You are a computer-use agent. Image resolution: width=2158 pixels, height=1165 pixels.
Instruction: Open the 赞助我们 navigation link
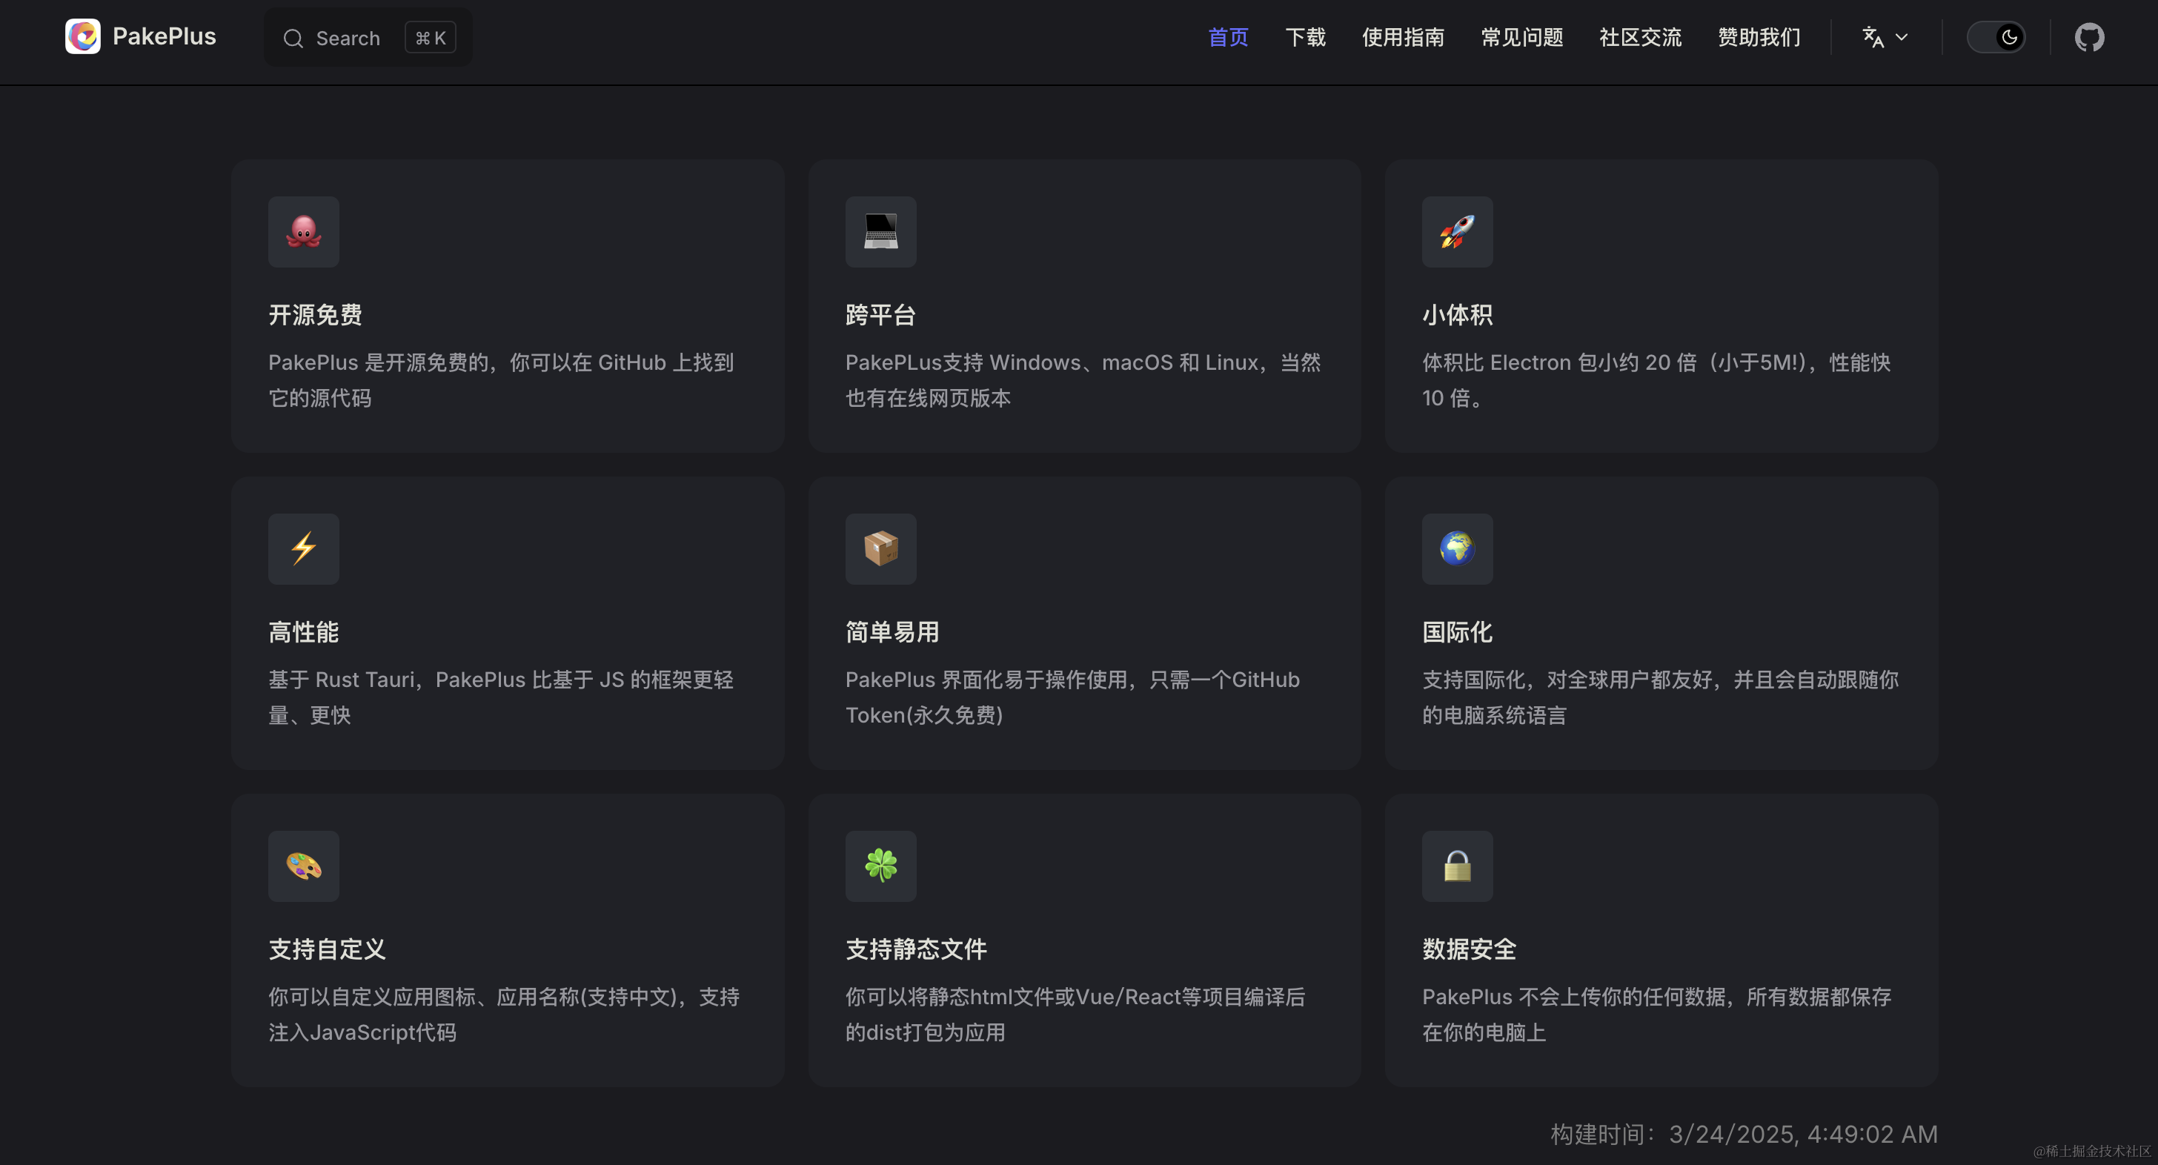[x=1759, y=38]
